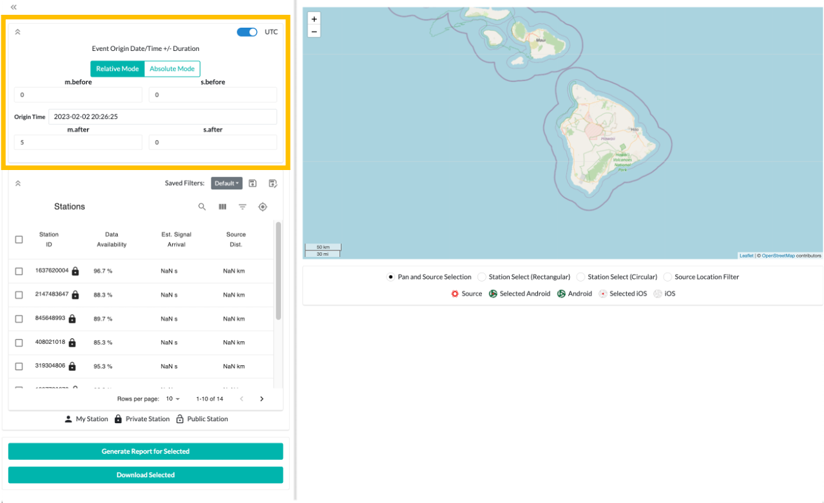Zoom in on the map
The image size is (824, 503).
pyautogui.click(x=314, y=19)
